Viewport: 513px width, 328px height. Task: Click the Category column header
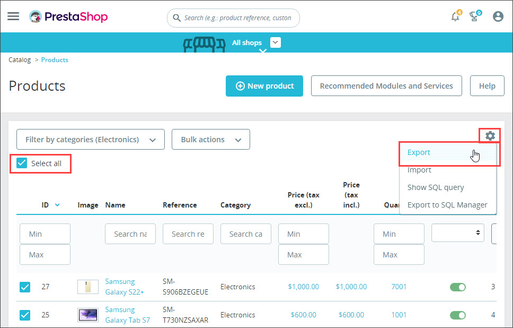(x=235, y=205)
